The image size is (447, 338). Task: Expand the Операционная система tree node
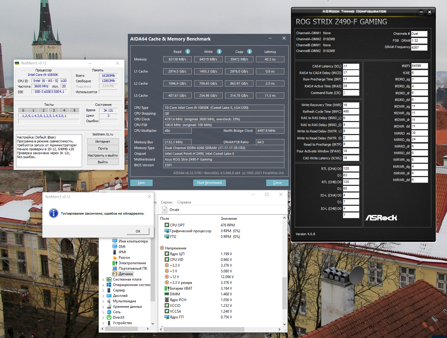tap(103, 285)
